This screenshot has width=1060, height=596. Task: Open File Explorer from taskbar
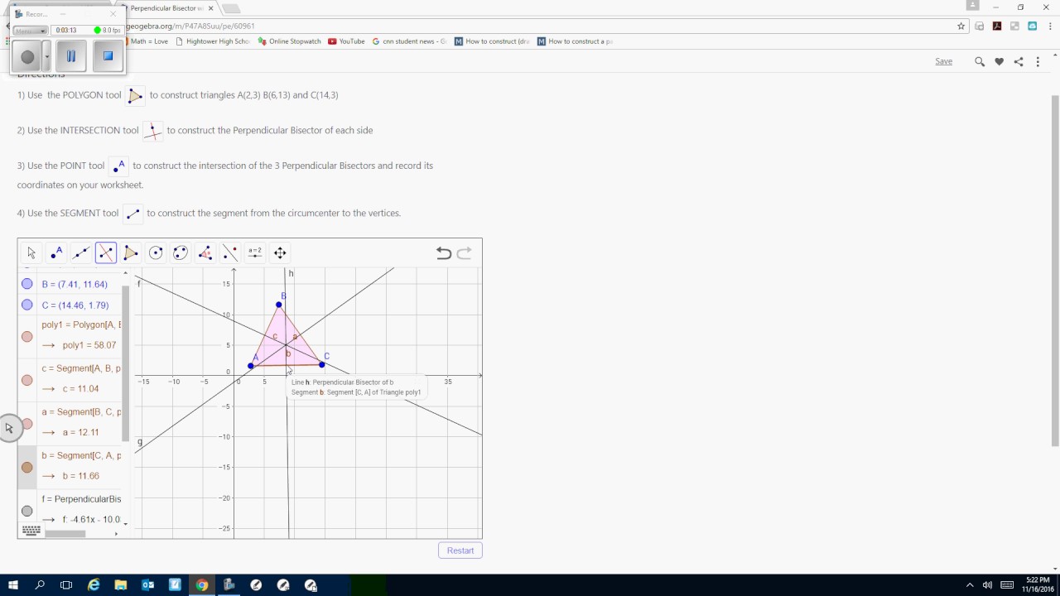click(121, 585)
